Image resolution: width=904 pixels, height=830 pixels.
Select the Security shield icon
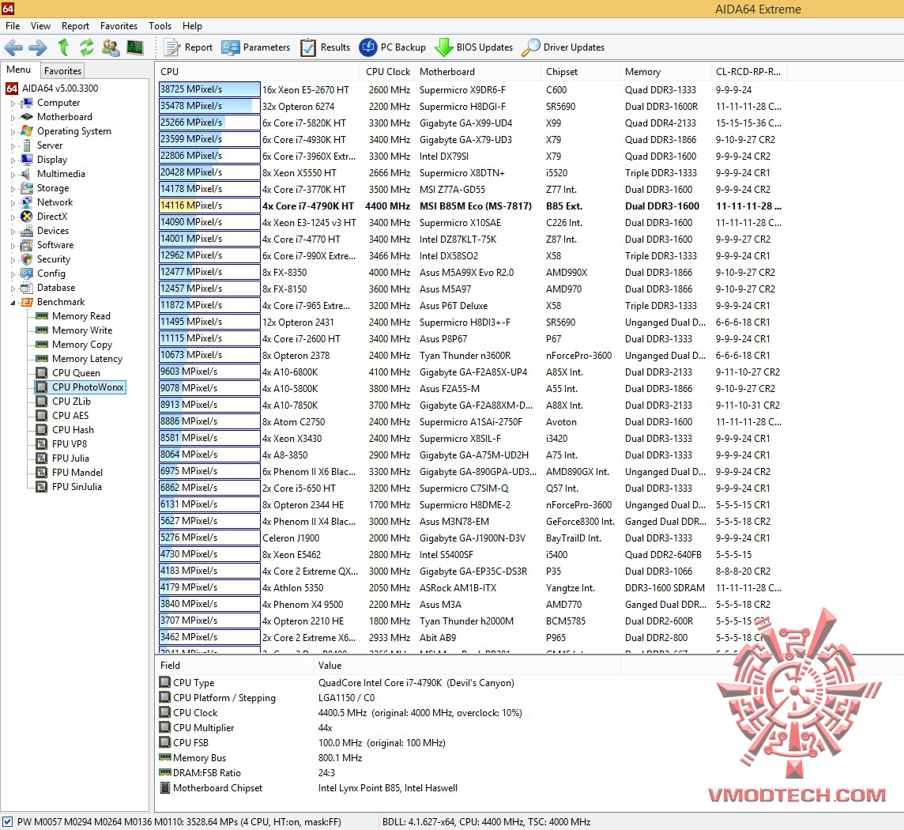point(27,259)
